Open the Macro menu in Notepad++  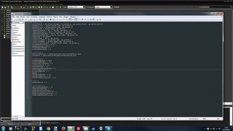(56, 17)
